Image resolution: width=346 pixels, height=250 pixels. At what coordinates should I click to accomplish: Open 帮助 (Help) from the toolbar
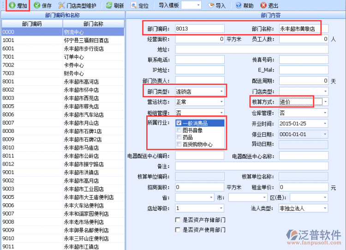[239, 6]
